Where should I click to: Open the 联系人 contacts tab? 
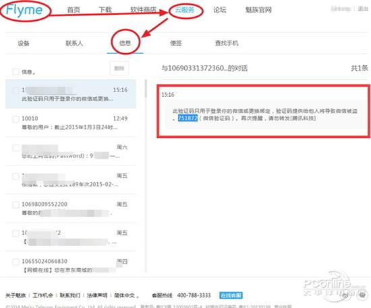[74, 43]
